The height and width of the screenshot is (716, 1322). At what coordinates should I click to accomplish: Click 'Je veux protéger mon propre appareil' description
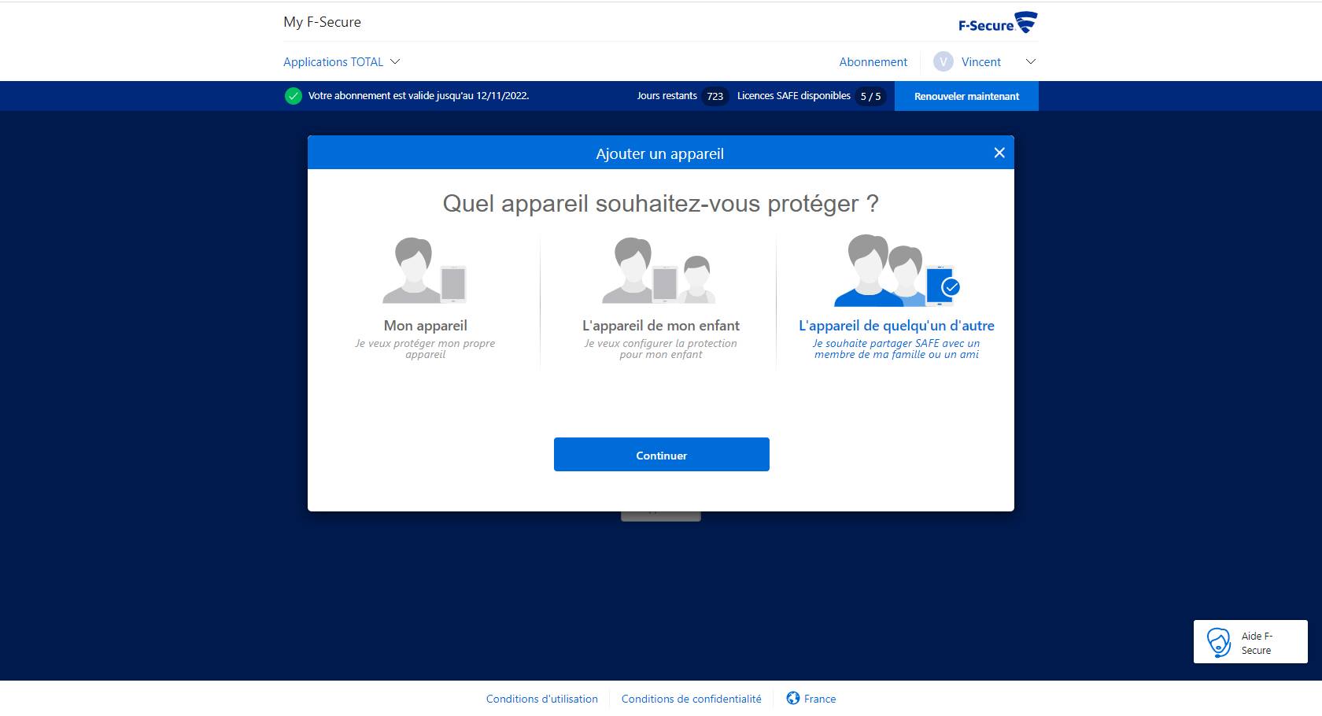pyautogui.click(x=425, y=349)
